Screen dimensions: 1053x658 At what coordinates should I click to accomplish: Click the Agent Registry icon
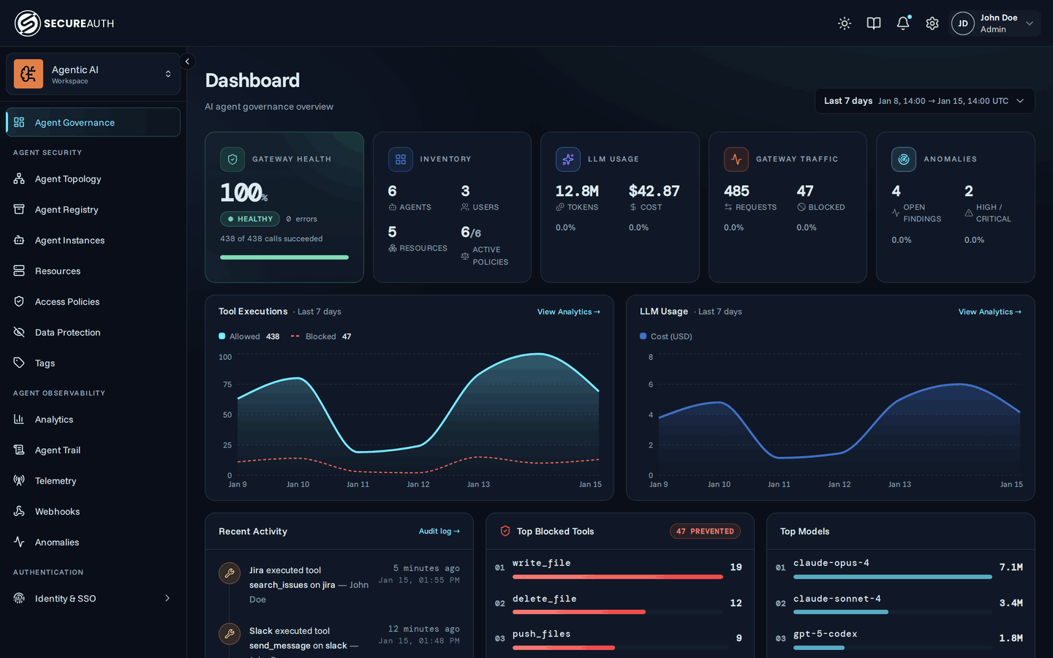pos(19,209)
